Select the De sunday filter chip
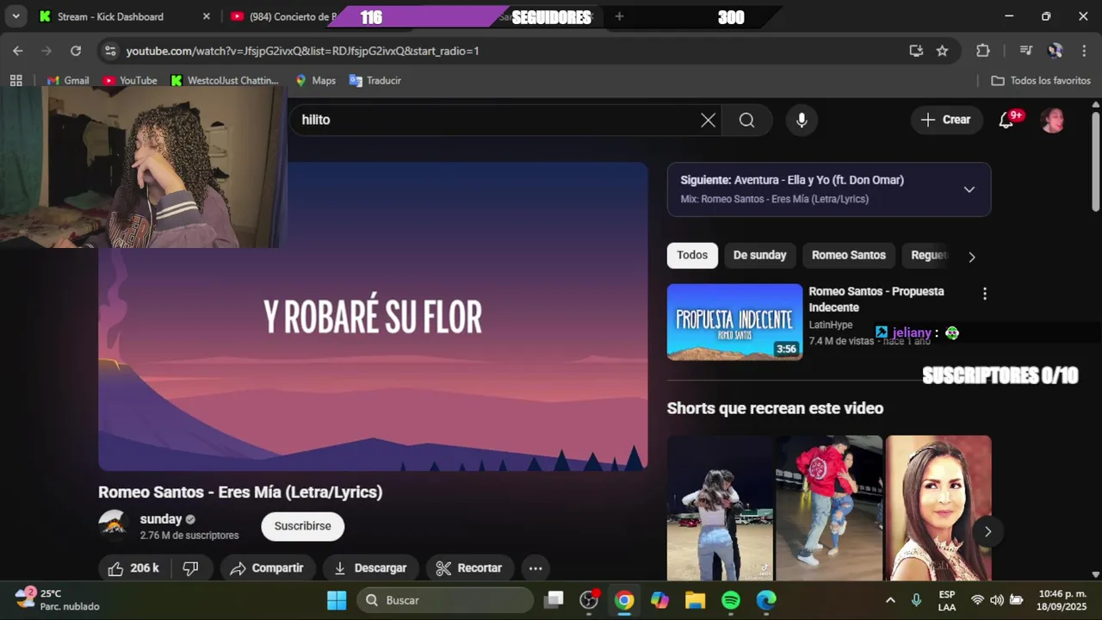 pyautogui.click(x=759, y=255)
